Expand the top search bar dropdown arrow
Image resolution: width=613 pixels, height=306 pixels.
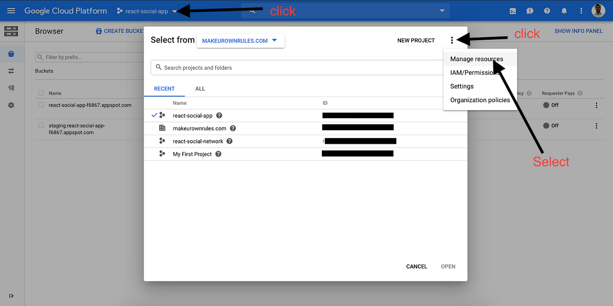pyautogui.click(x=442, y=11)
